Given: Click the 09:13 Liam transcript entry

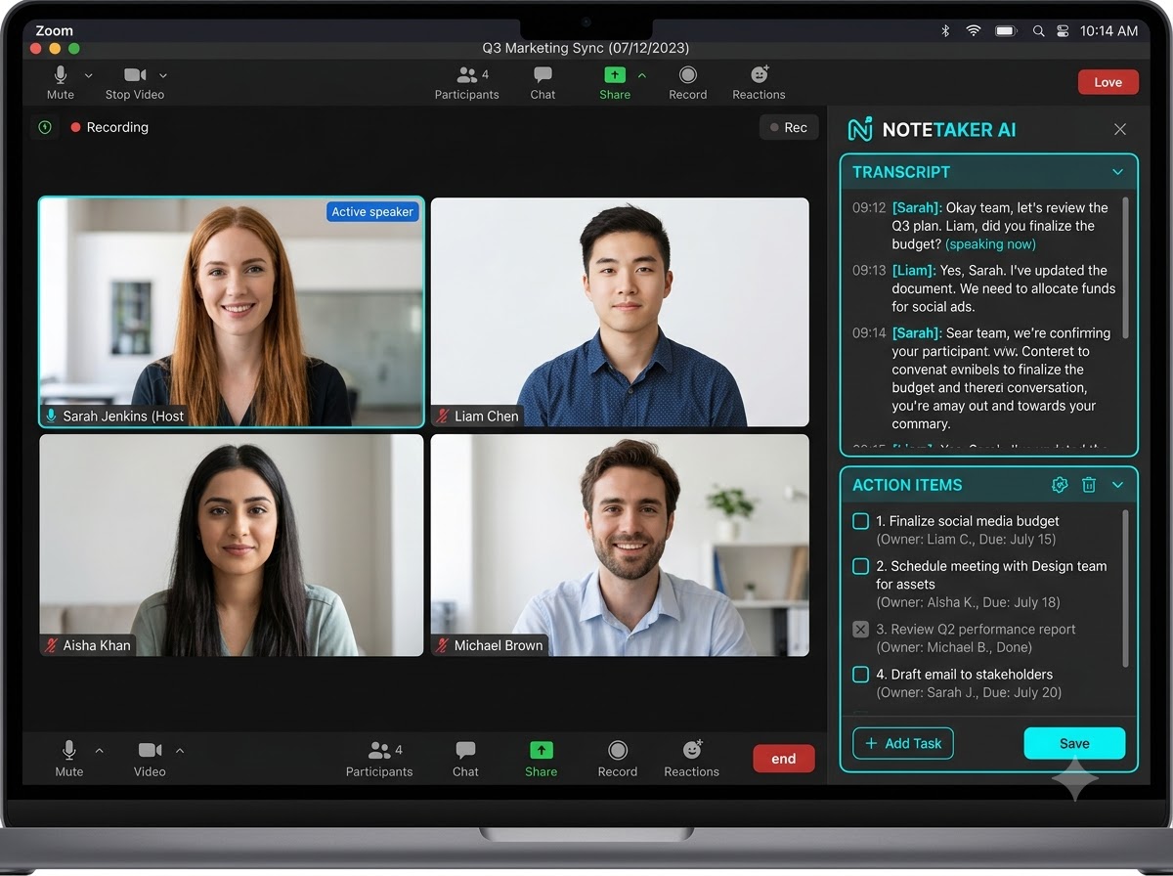Looking at the screenshot, I should pos(983,288).
